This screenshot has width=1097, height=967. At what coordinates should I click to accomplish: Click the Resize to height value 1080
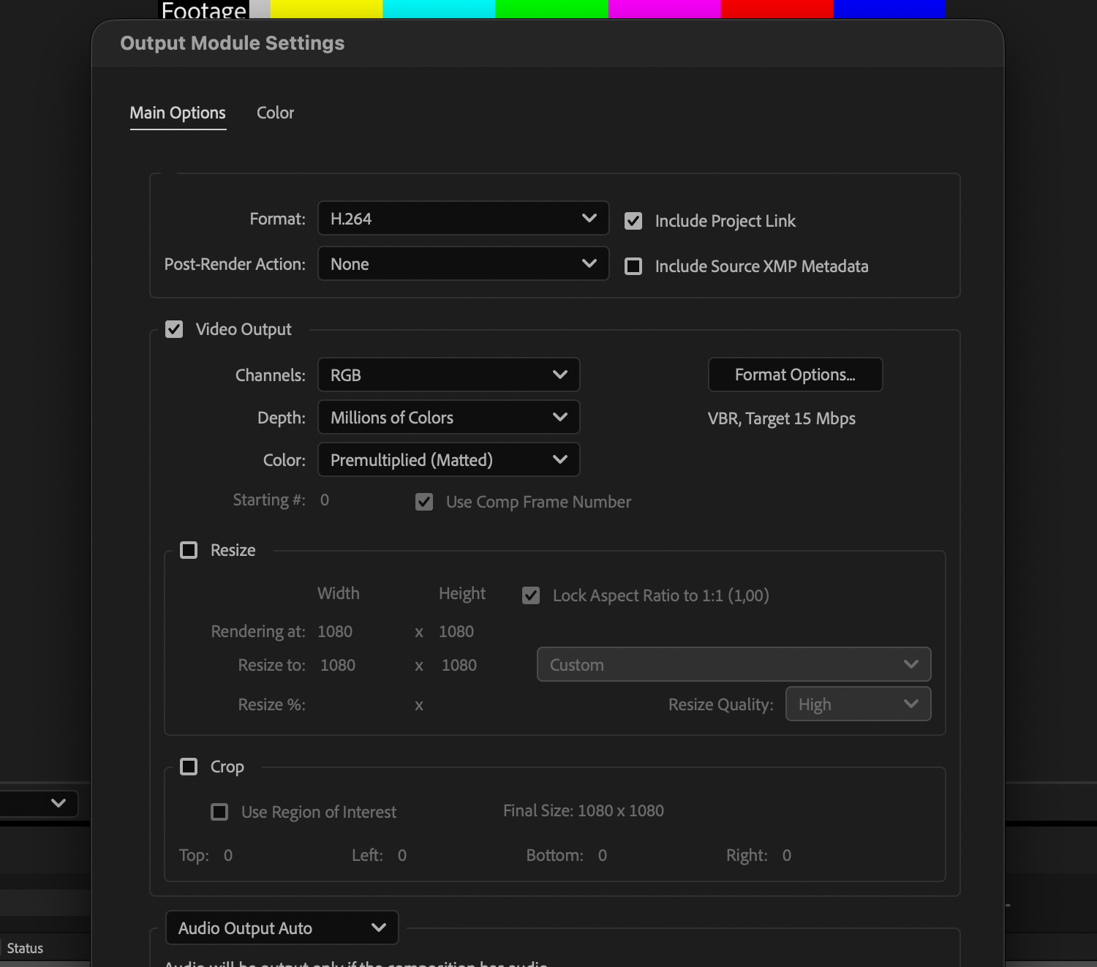(x=459, y=665)
